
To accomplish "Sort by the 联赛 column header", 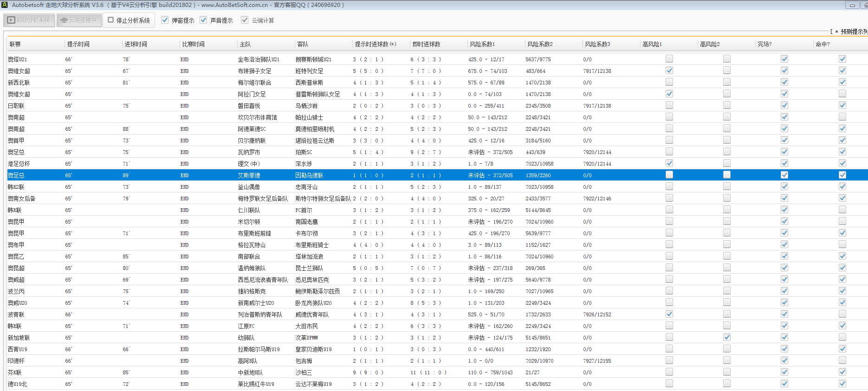I will point(15,44).
